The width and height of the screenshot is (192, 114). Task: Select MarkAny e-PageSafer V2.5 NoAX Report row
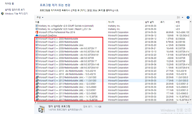tap(112, 29)
